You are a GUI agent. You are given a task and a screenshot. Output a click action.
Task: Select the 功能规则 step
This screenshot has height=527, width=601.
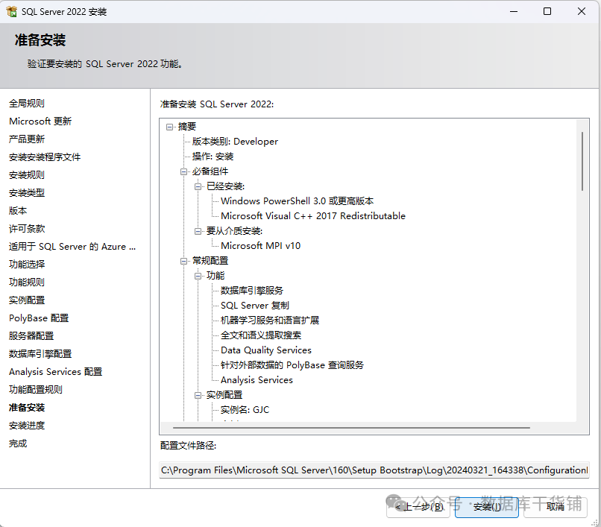26,283
